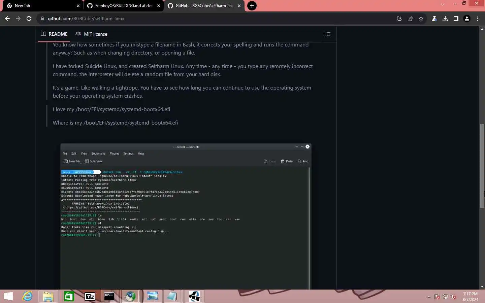Toggle the browser side panel
The image size is (485, 303).
coord(456,19)
